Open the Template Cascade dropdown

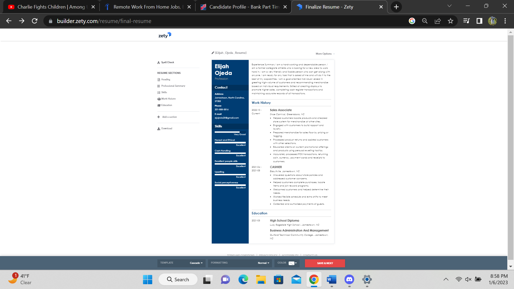click(196, 263)
